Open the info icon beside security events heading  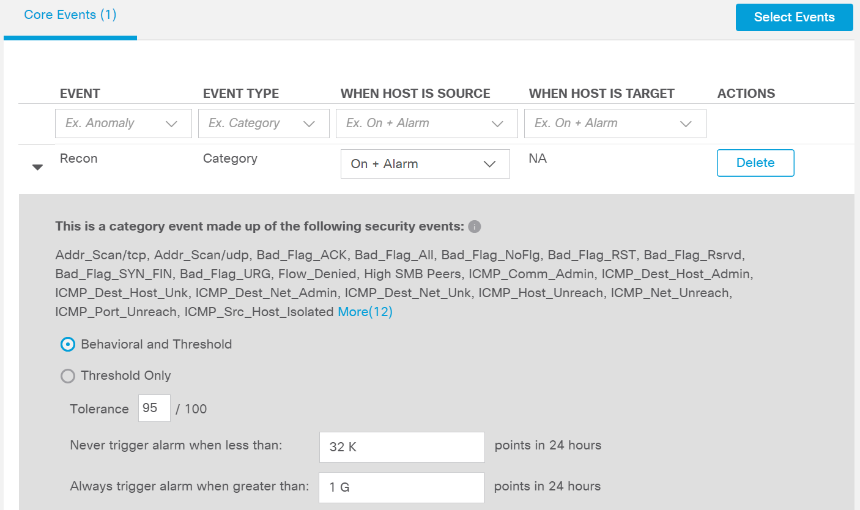pos(474,227)
